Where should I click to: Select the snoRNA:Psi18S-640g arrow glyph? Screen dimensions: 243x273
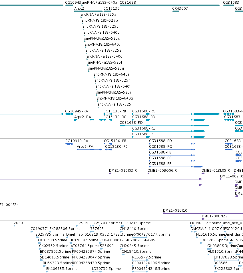(98, 101)
